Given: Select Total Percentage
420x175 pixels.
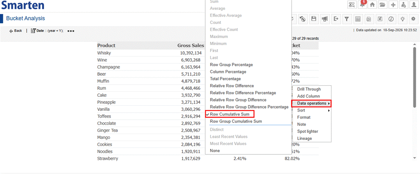Looking at the screenshot, I should click(225, 79).
